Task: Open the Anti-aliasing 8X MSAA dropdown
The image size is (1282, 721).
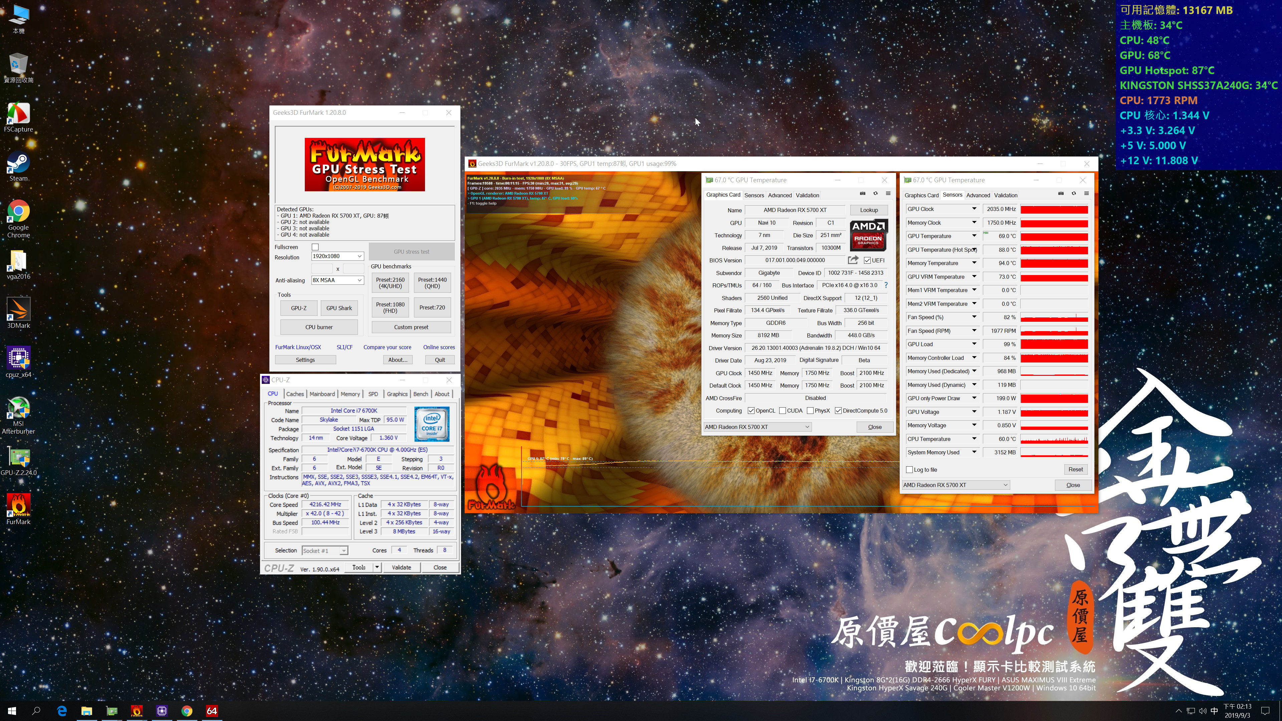Action: pos(338,280)
